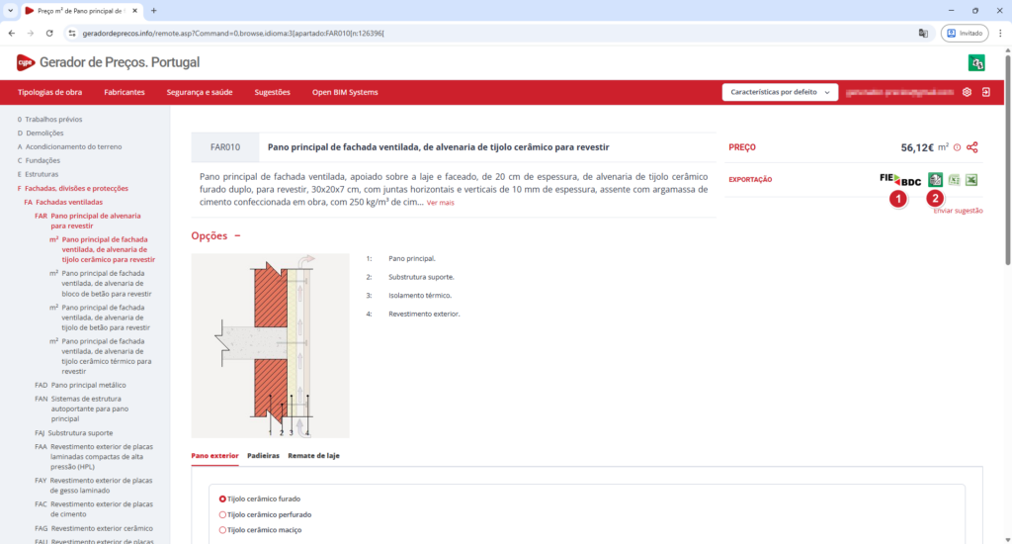Select the Tijolo cerâmico furado radio option
1012x544 pixels.
point(222,499)
